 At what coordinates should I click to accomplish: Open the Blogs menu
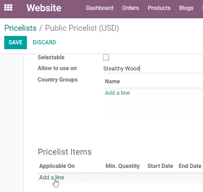point(186,8)
